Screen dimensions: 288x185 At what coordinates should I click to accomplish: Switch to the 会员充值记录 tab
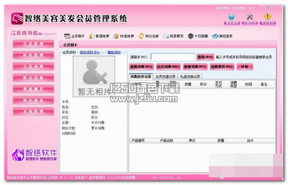pos(166,76)
